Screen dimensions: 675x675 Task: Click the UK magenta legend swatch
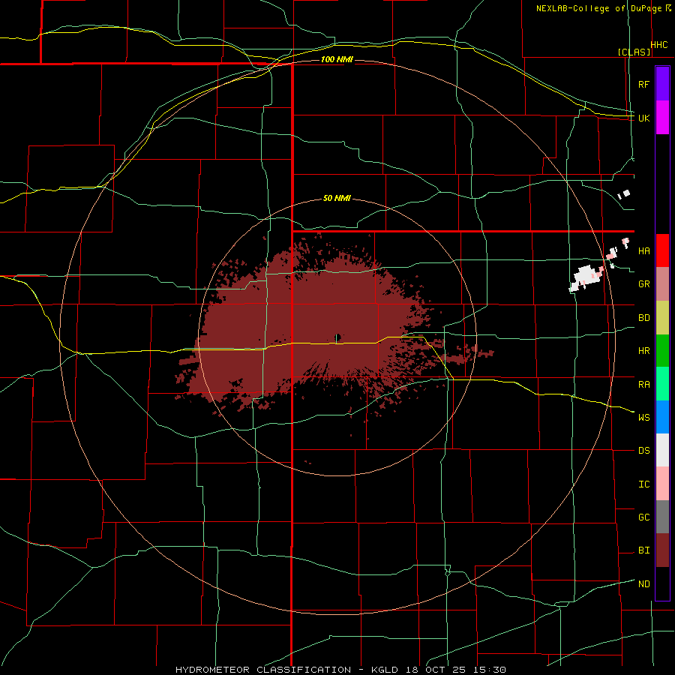tap(662, 118)
